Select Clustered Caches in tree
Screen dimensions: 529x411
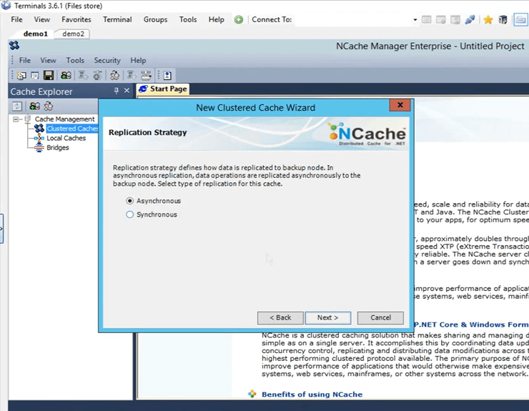point(72,129)
